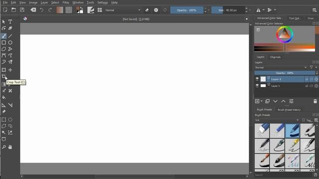The height and width of the screenshot is (179, 319).
Task: Switch to Brush Preset History tab
Action: tap(289, 109)
